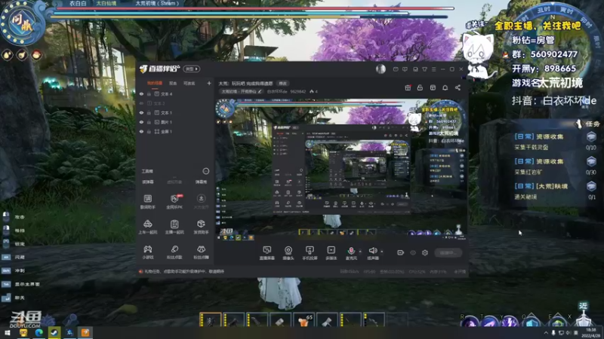Switch to the scene tab left of plus
The image size is (604, 339).
click(189, 83)
